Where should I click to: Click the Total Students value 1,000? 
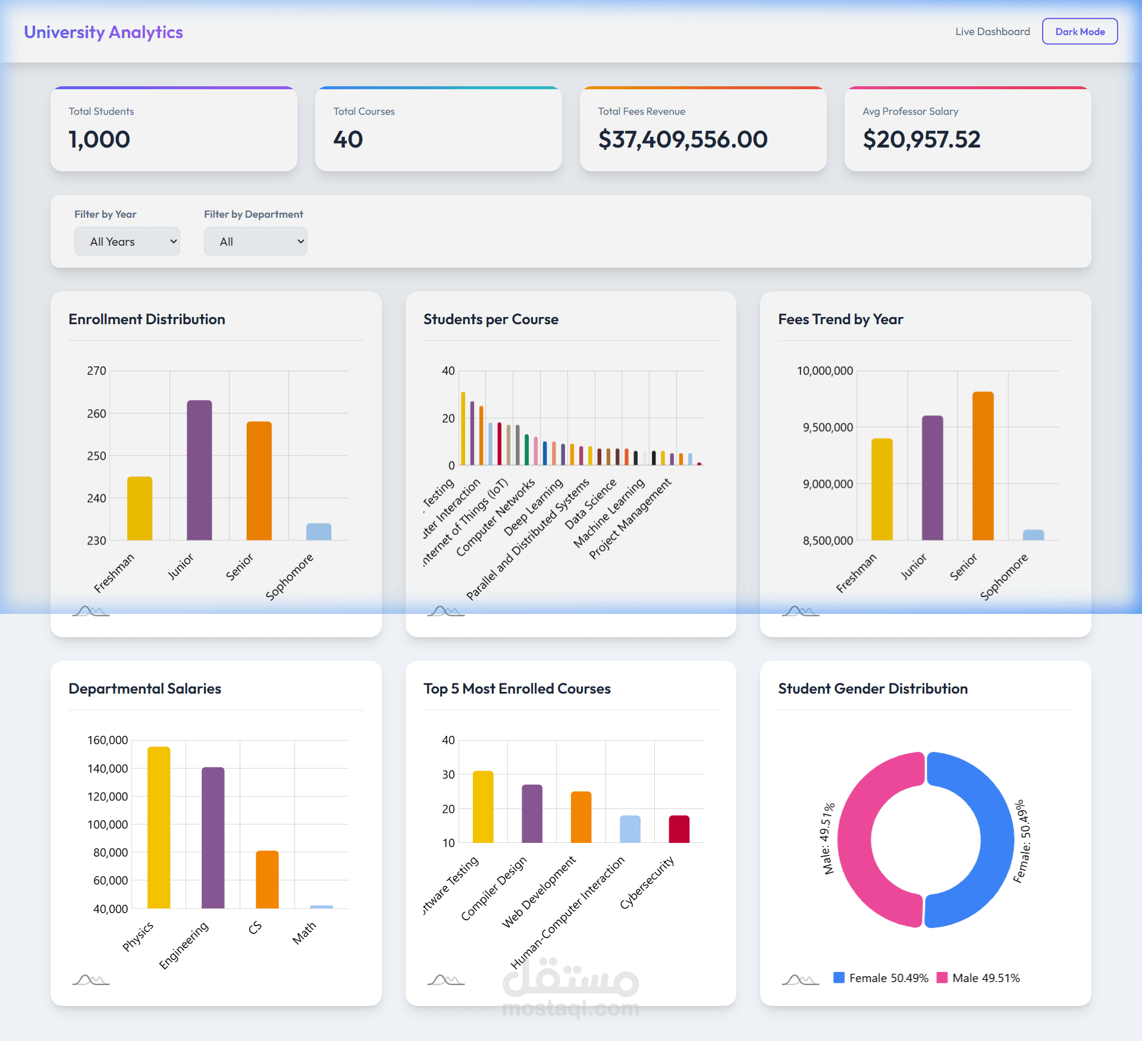[x=99, y=139]
